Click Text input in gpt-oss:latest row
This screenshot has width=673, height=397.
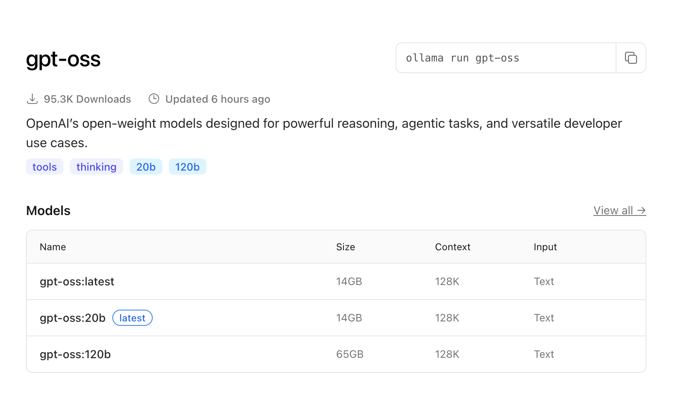(544, 281)
